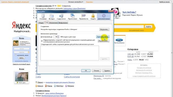
Task: Open the Вкладки settings pane
Action: pos(52,17)
